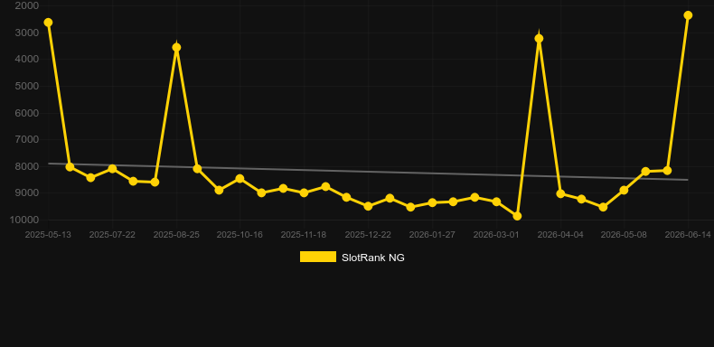714x347 pixels.
Task: Click the 2025-11-18 x-axis date label
Action: point(305,235)
